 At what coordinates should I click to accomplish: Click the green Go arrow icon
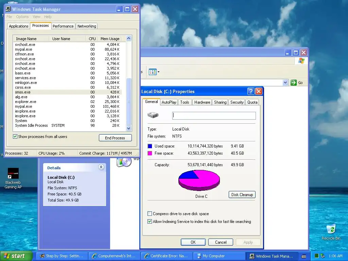pos(293,83)
